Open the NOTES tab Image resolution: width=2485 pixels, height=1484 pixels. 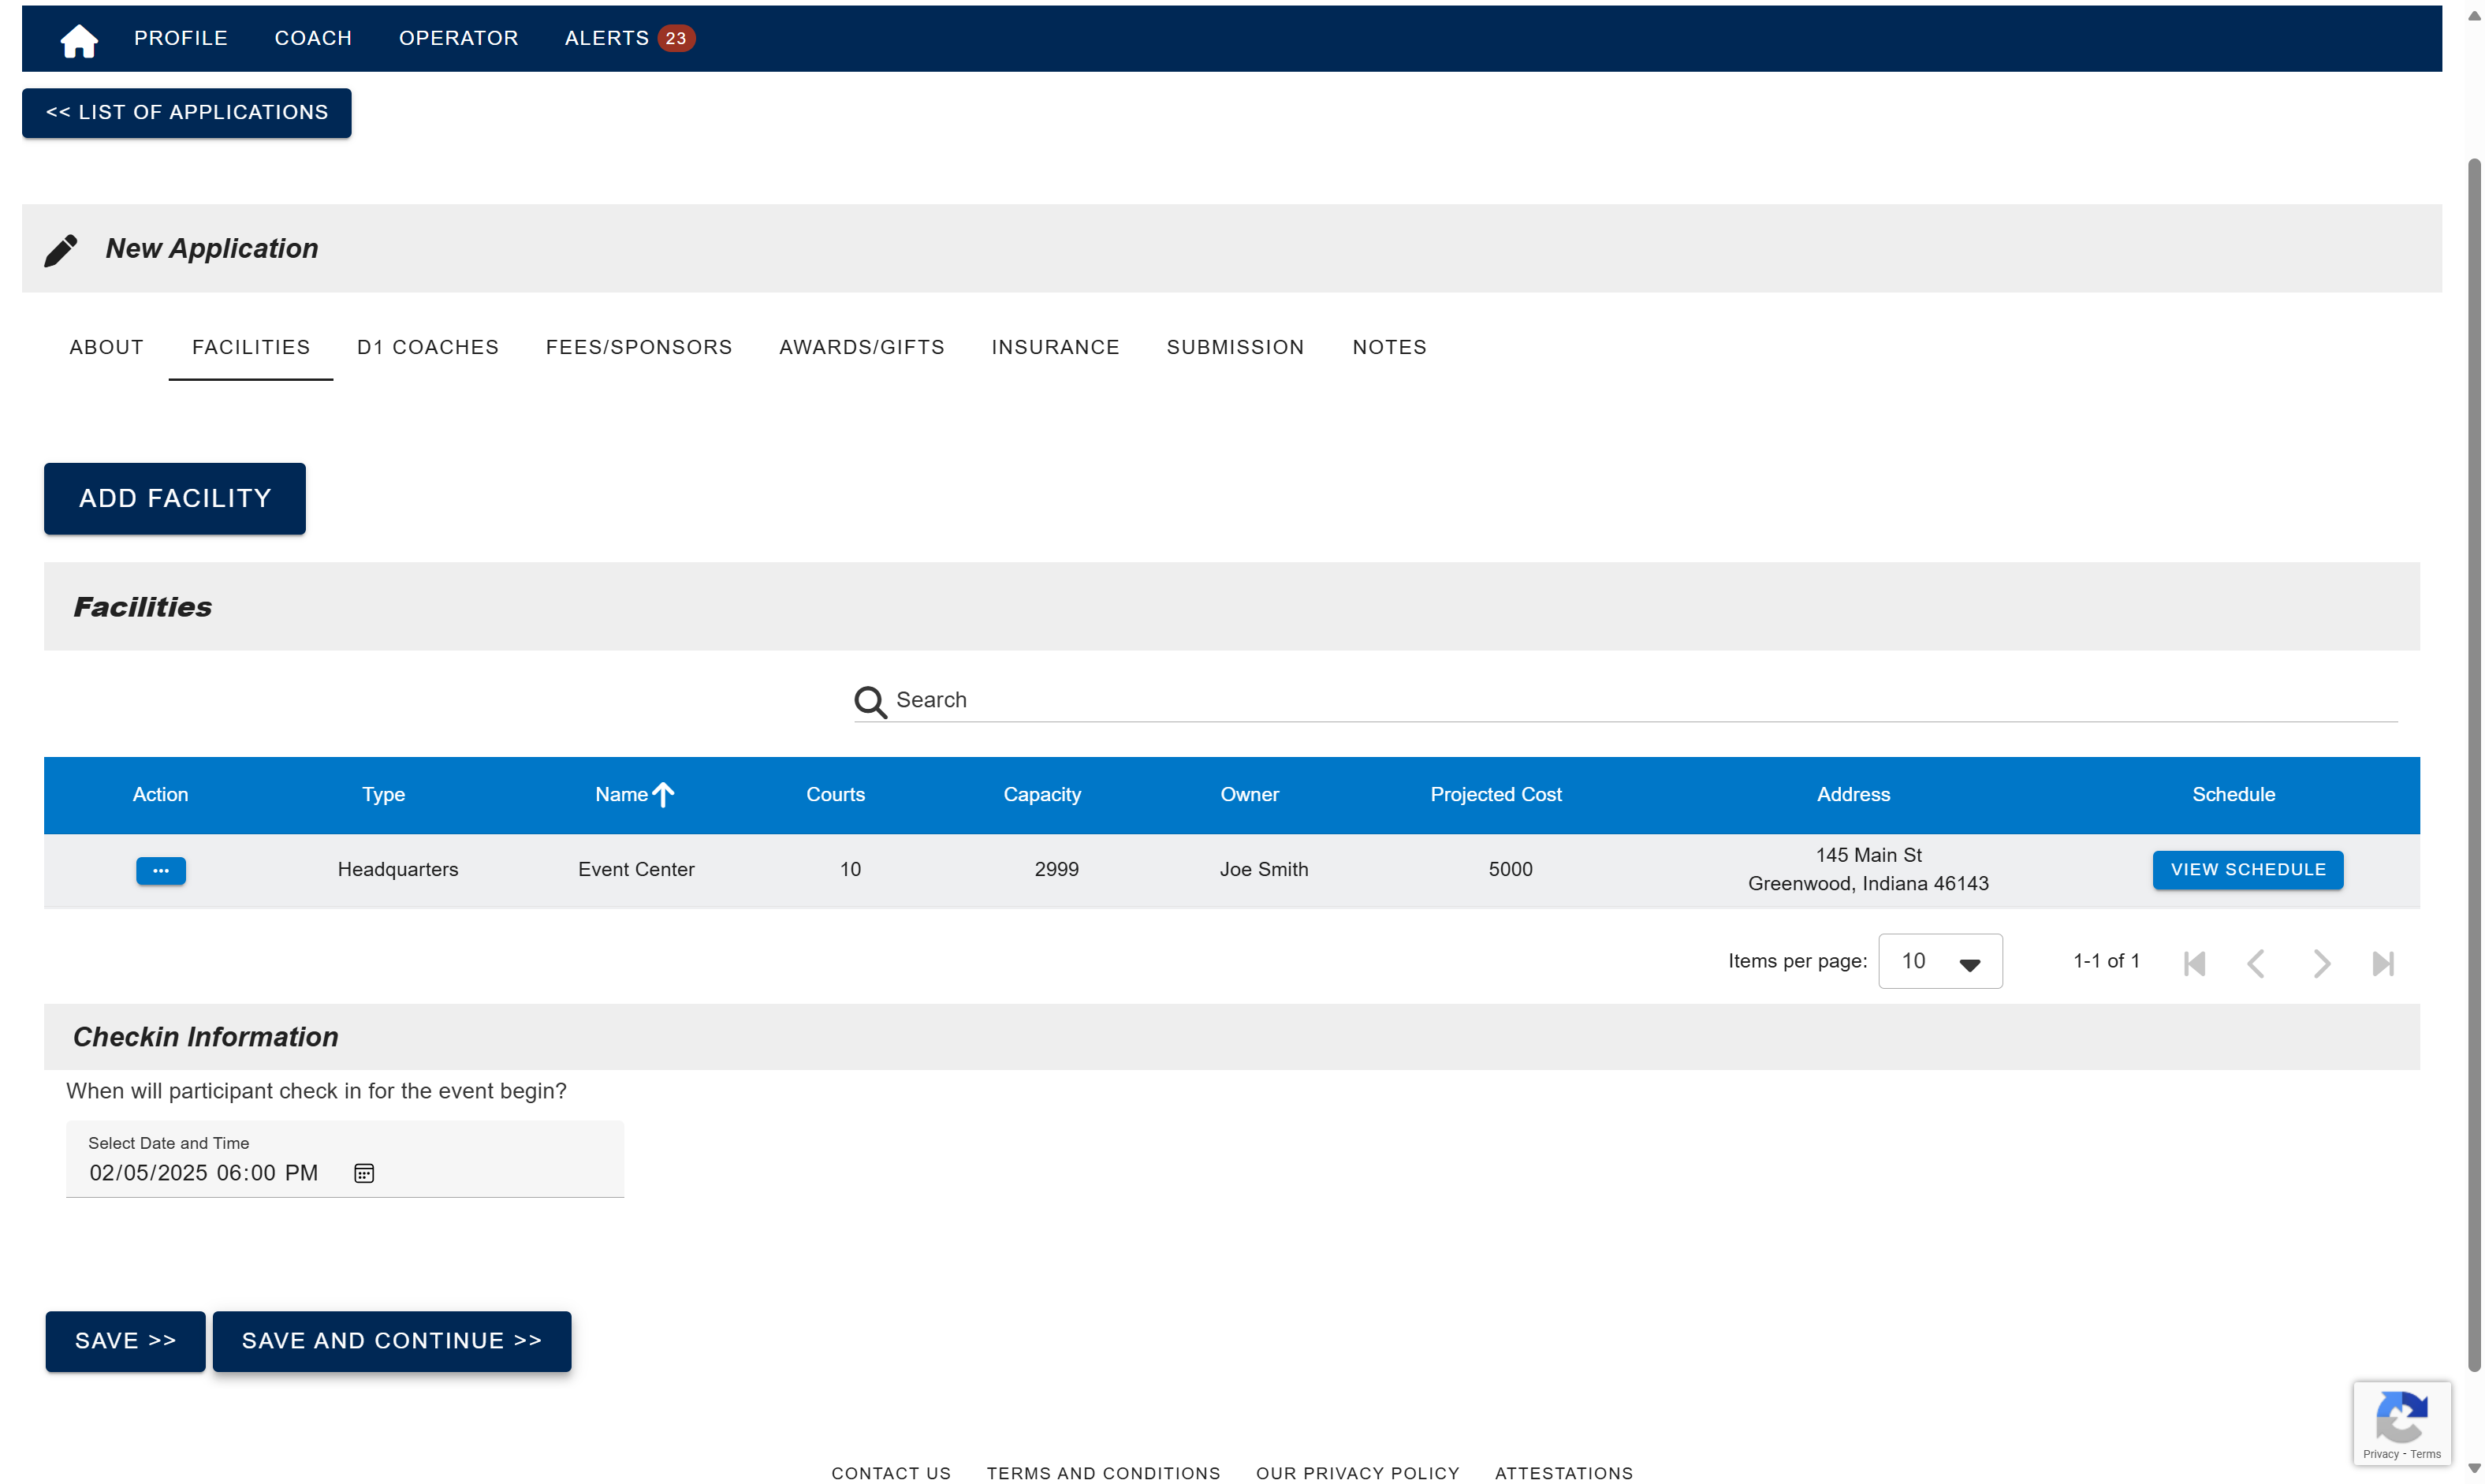tap(1389, 347)
